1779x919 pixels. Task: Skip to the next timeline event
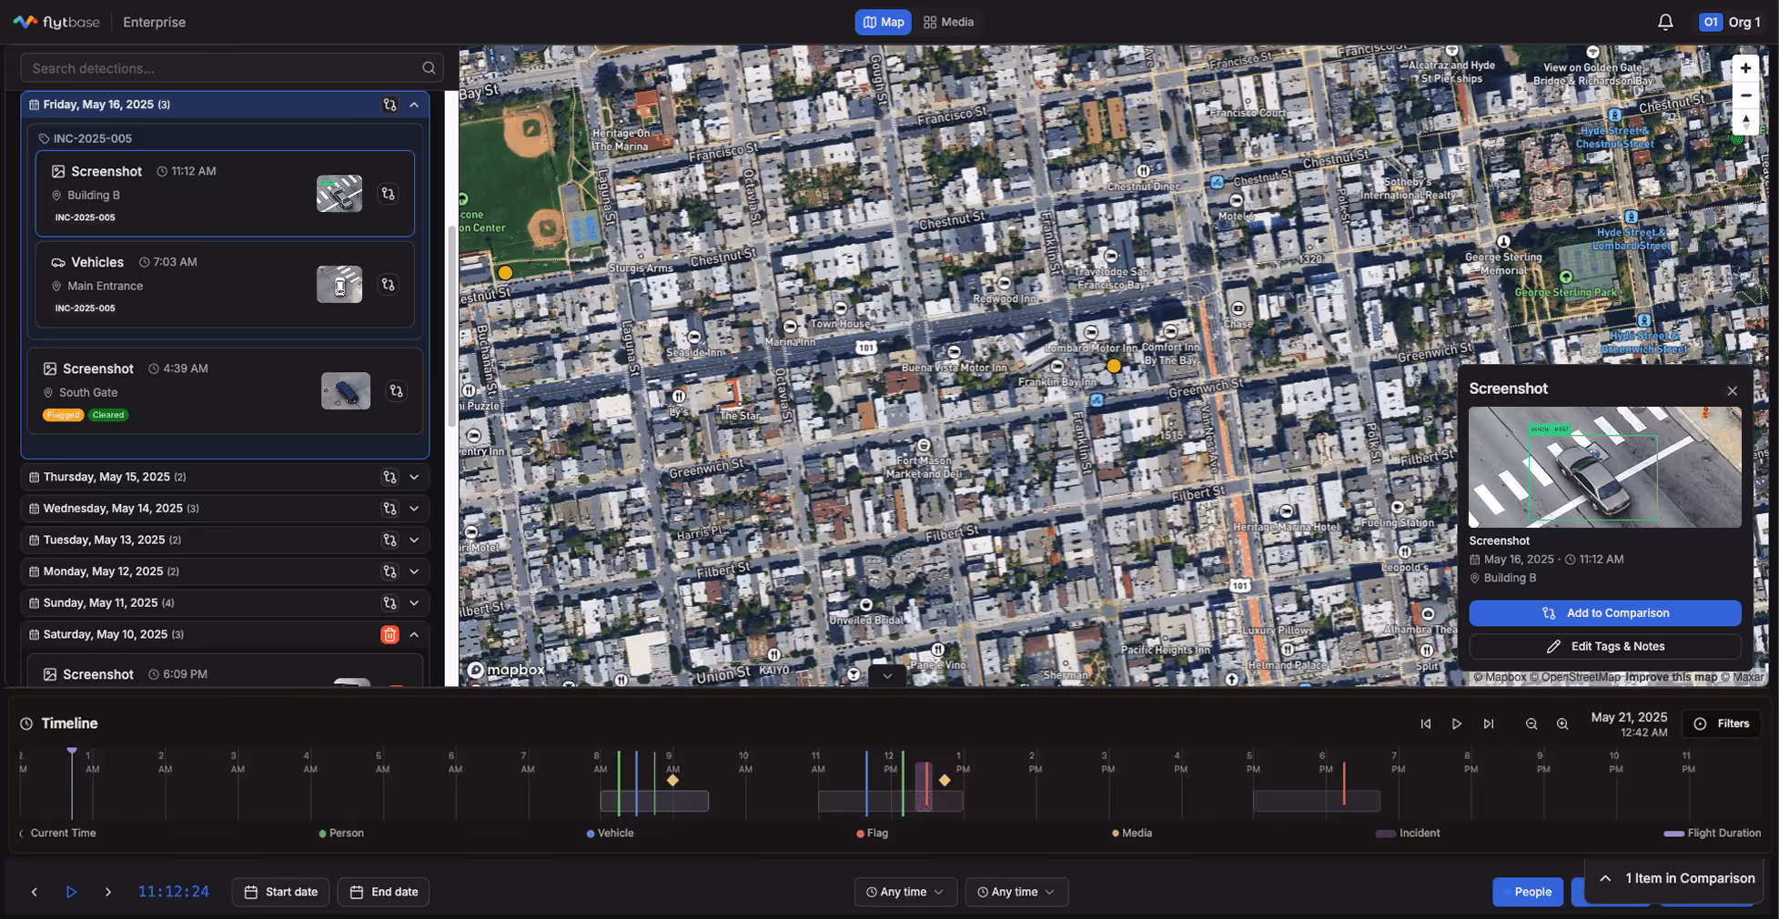[1489, 724]
